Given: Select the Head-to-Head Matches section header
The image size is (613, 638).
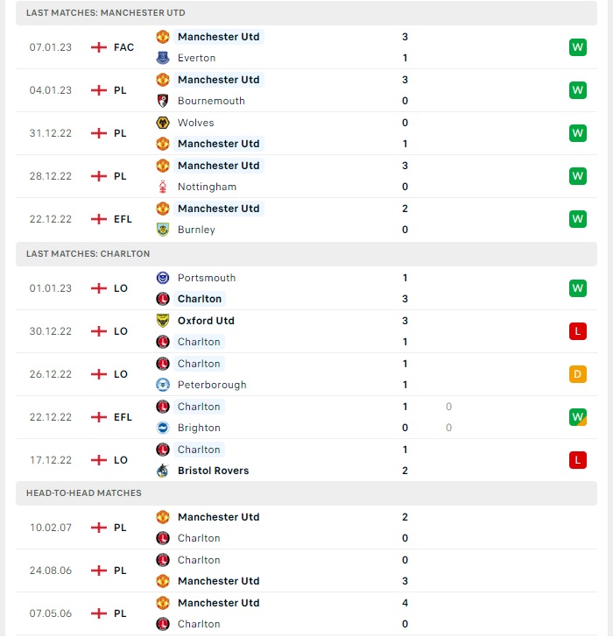Looking at the screenshot, I should pyautogui.click(x=306, y=493).
